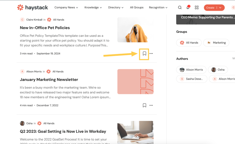Click the Create button
235x144 pixels.
click(x=210, y=7)
